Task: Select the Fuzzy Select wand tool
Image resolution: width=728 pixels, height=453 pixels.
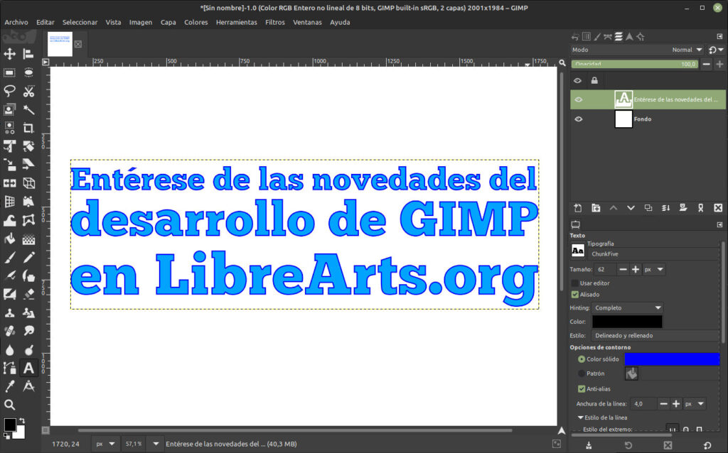Action: tap(28, 109)
